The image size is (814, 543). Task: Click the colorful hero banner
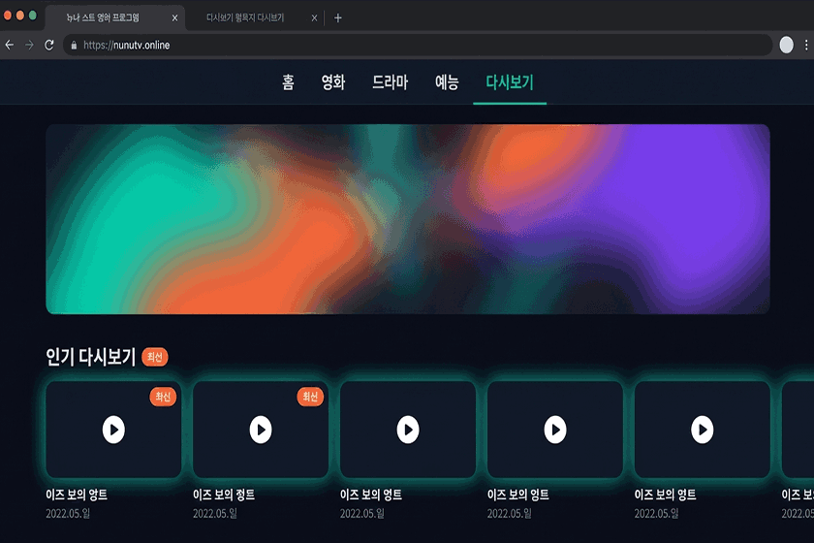[408, 219]
